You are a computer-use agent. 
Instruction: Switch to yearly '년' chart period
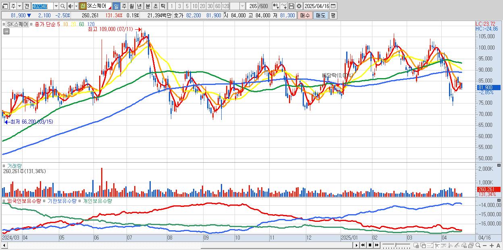(139, 6)
